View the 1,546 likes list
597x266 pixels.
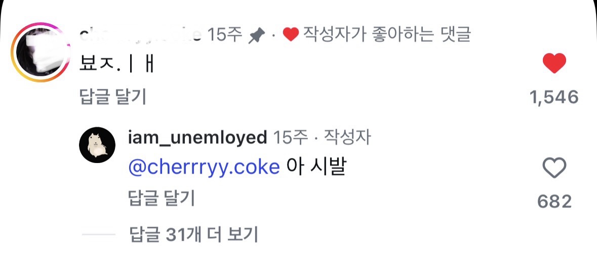point(553,97)
